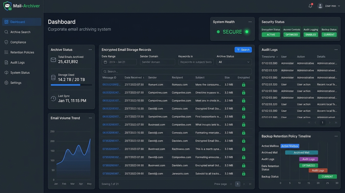345x193 pixels.
Task: Go to next page of Audit Logs
Action: [329, 123]
